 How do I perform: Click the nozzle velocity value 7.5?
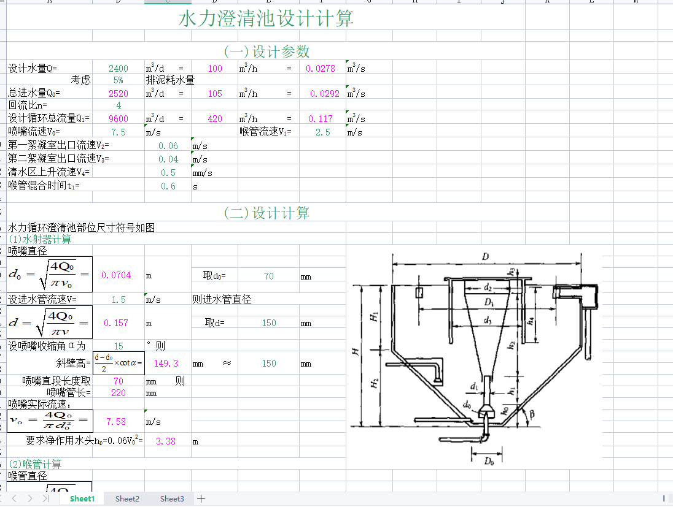click(119, 132)
